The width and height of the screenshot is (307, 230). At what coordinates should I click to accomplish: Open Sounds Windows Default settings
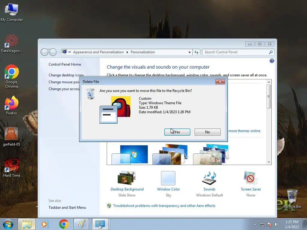pos(209,184)
